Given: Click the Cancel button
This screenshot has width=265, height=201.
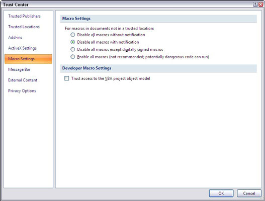Looking at the screenshot, I should click(249, 193).
